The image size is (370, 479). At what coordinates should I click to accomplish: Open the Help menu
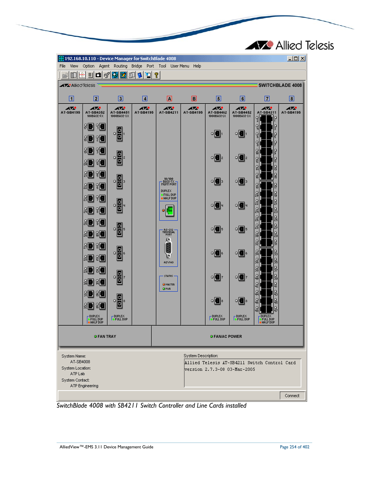click(x=197, y=66)
